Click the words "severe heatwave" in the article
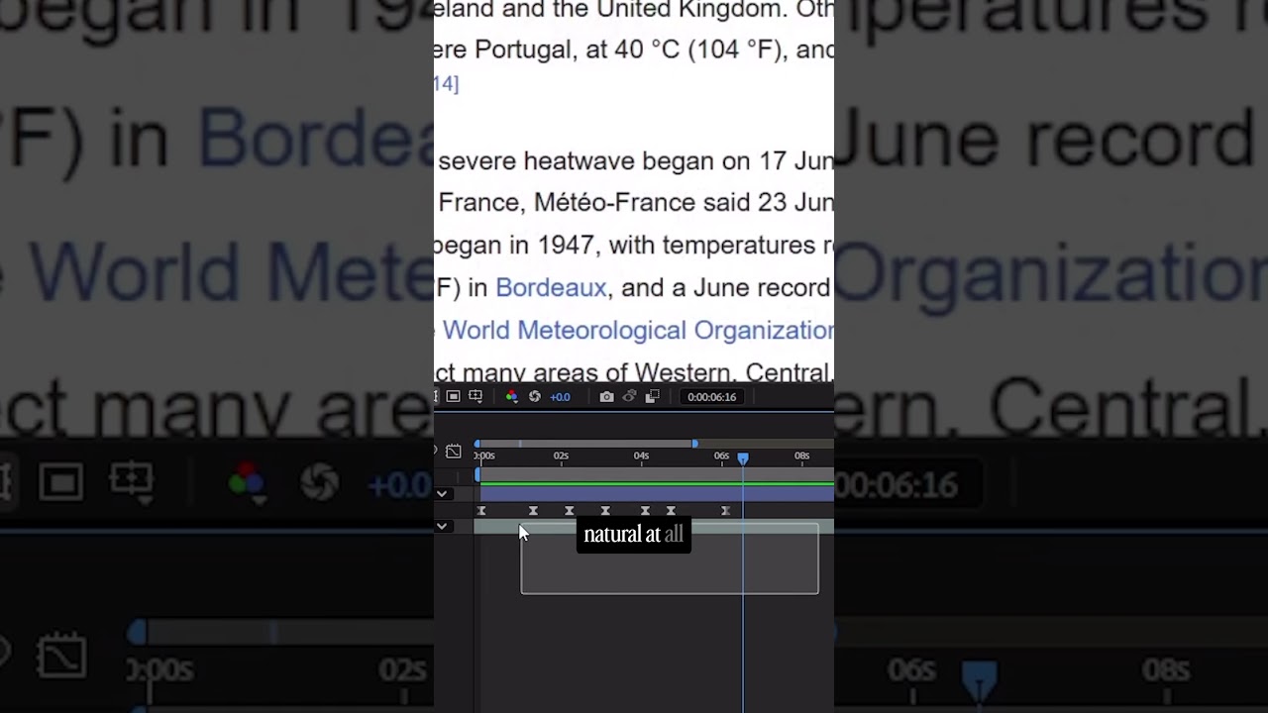This screenshot has width=1268, height=713. (537, 160)
